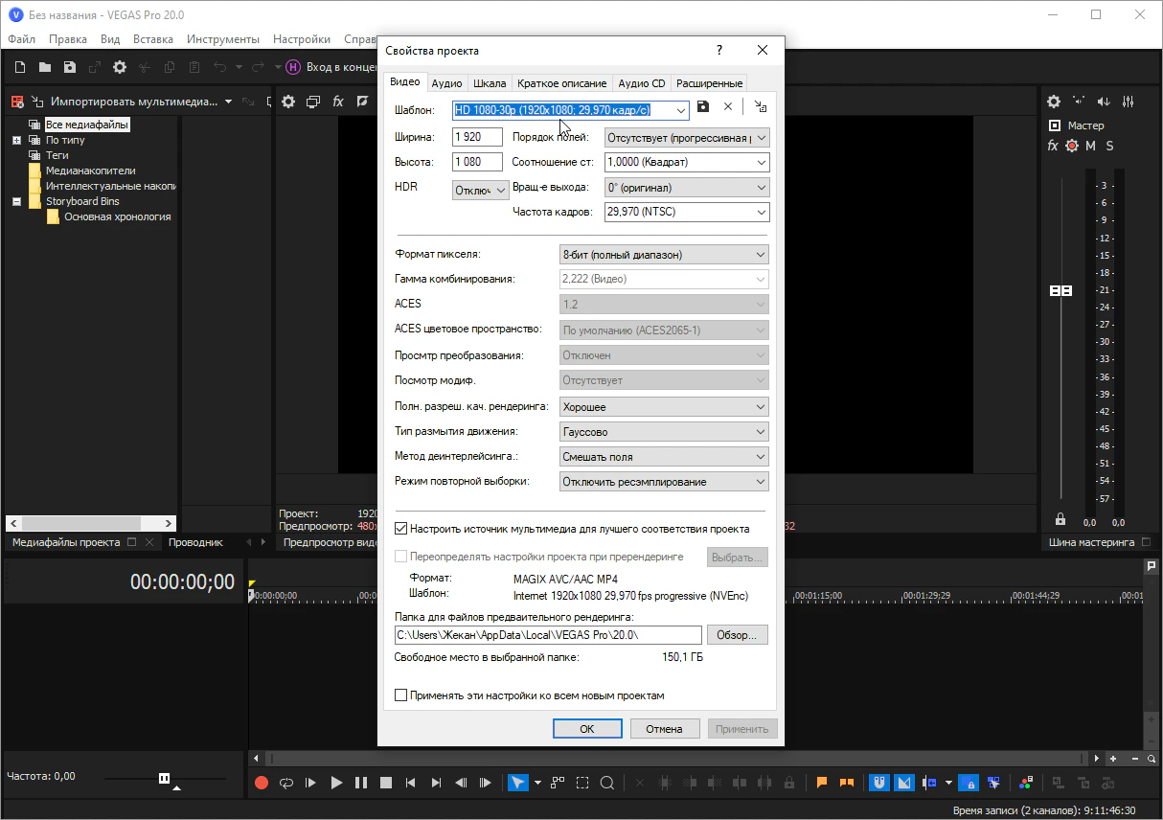
Task: Expand the pixel format dropdown
Action: 664,255
